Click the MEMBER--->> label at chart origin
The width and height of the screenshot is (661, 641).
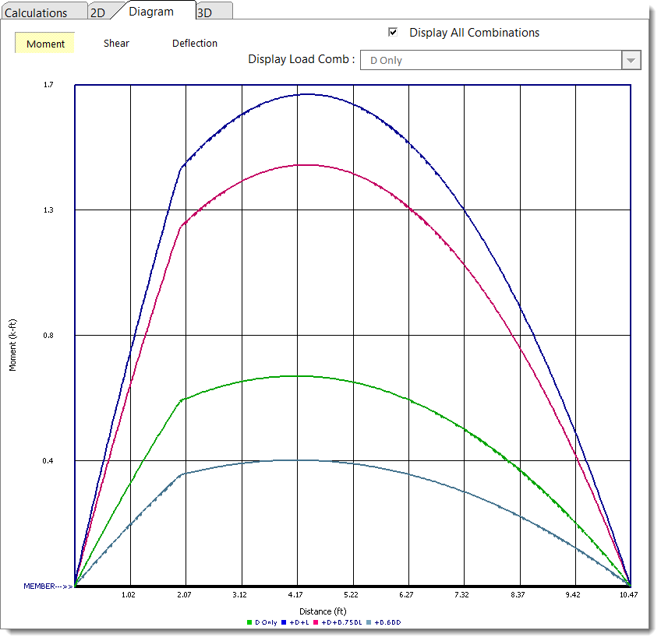48,586
